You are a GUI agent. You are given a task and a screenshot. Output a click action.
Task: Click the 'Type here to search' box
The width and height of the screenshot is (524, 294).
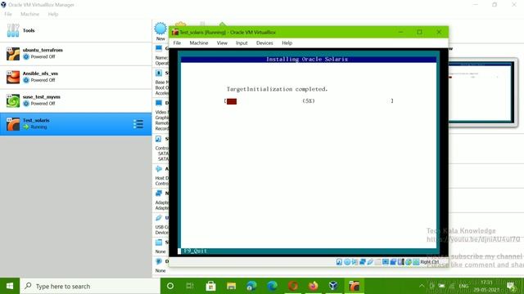click(x=90, y=286)
